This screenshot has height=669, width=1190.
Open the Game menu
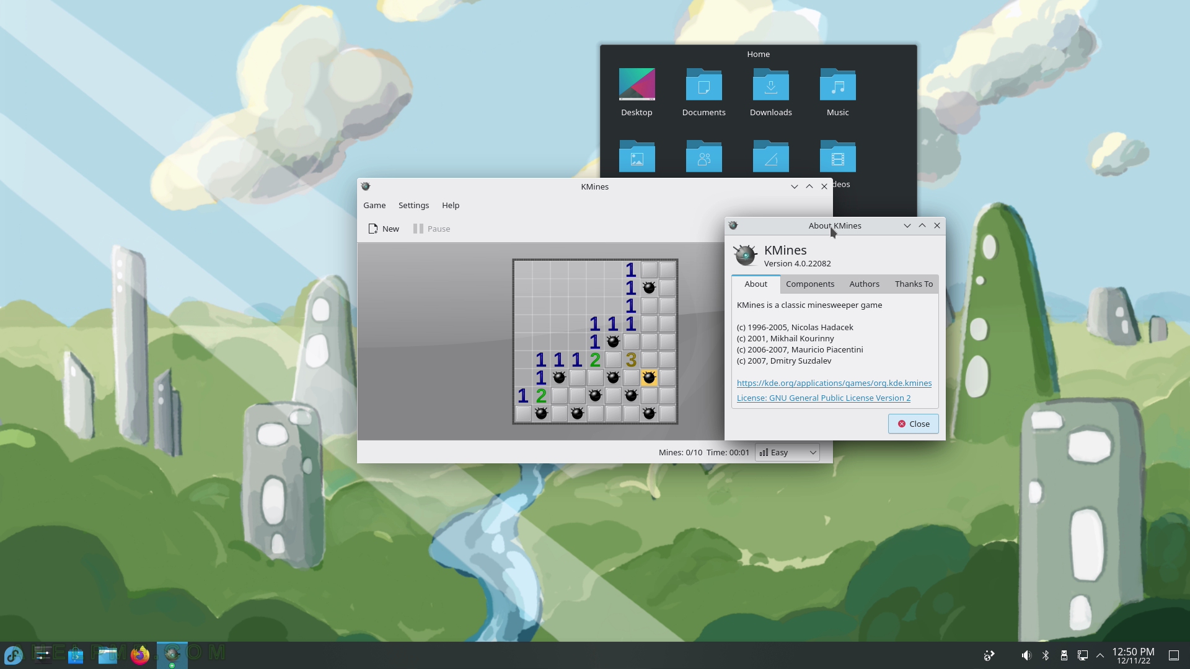point(374,205)
